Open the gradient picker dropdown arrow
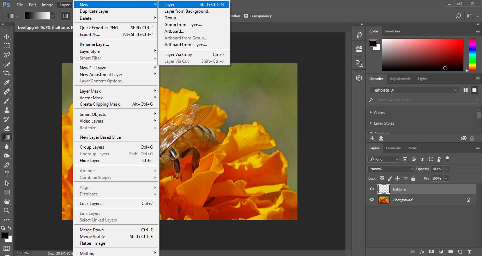The image size is (482, 256). pos(53,16)
